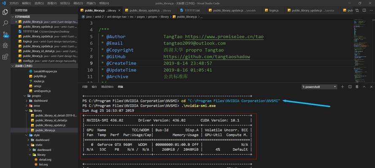Collapse the library folder under static

point(30,155)
